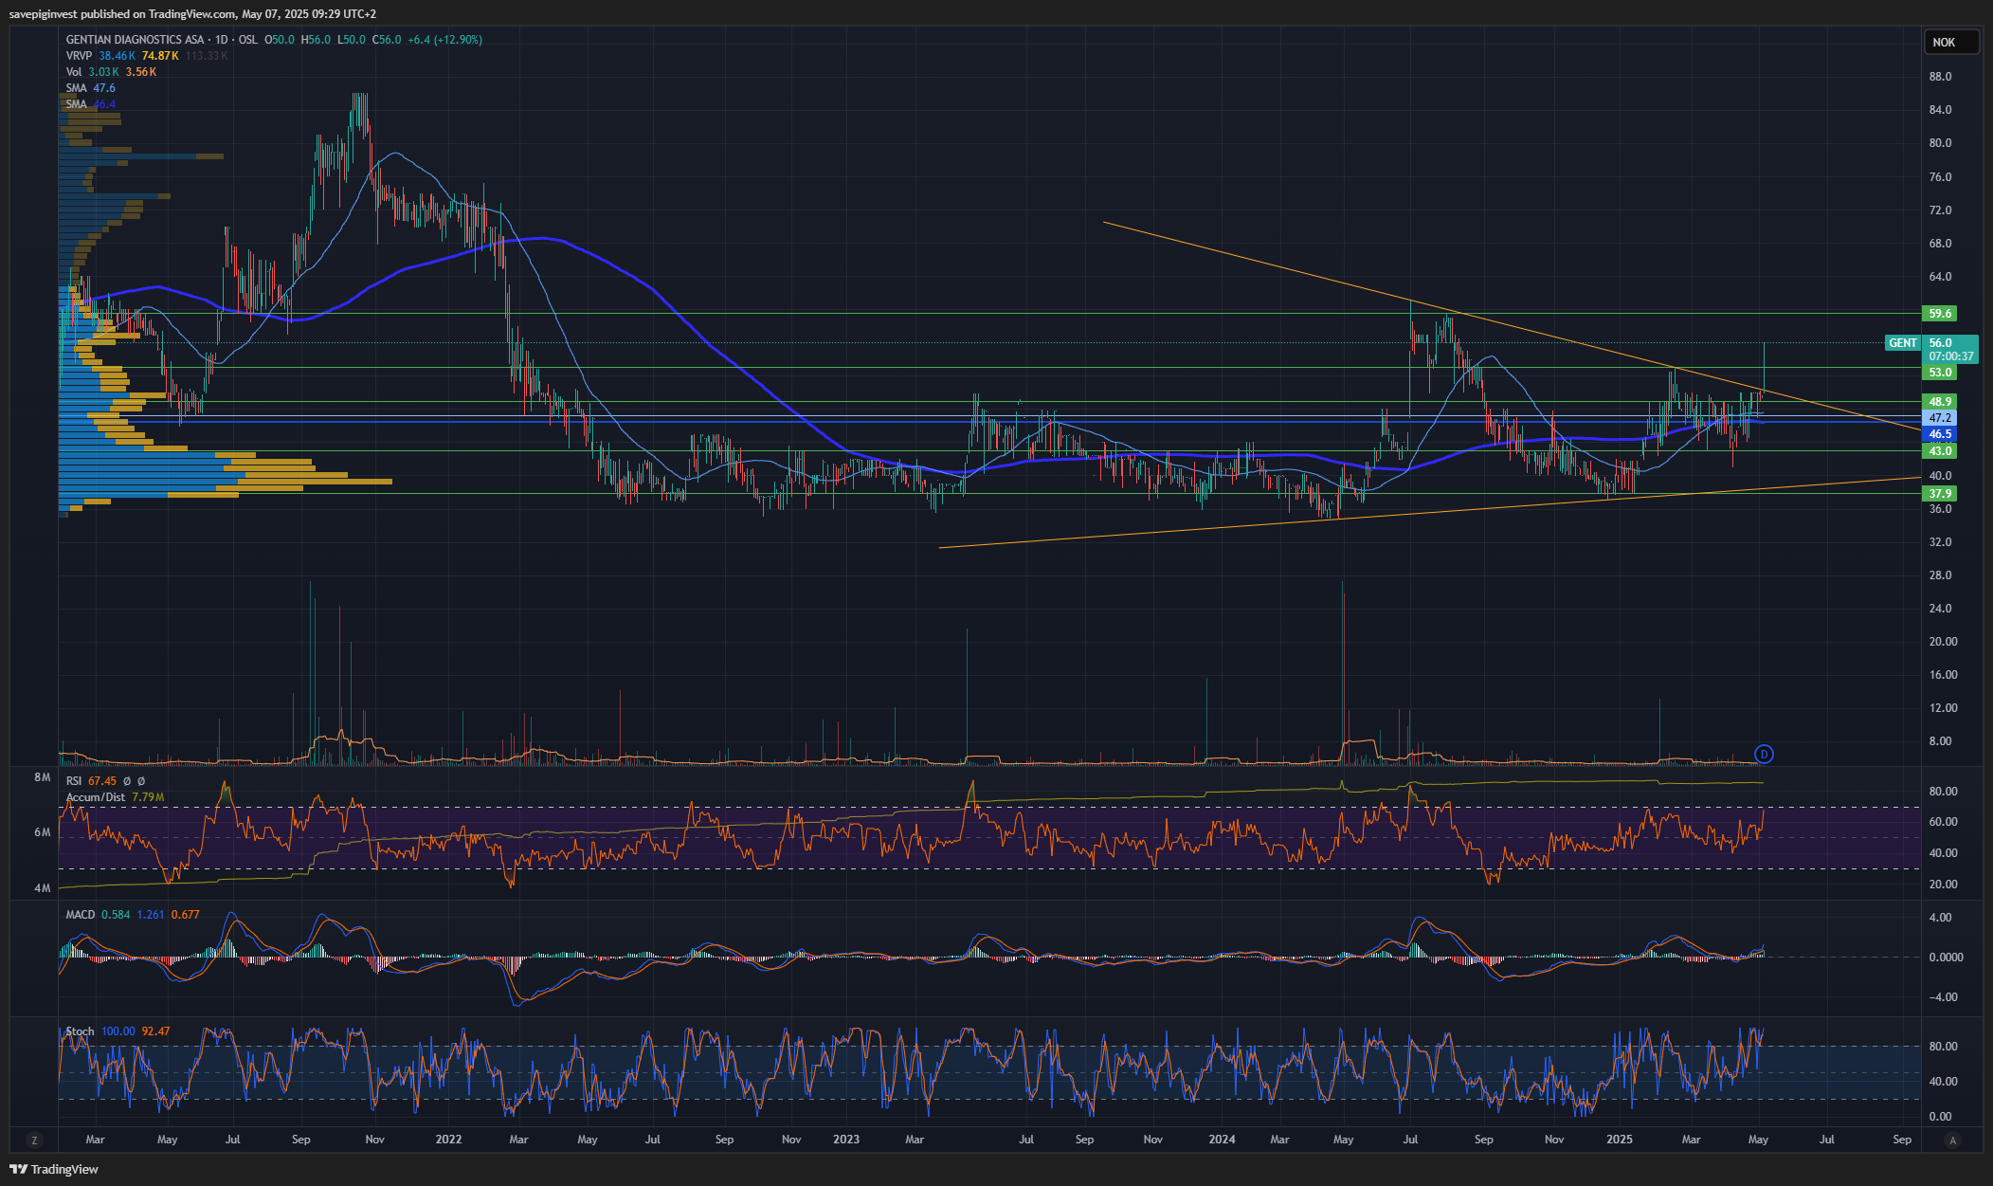
Task: Select the SMA 47.6 indicator legend
Action: tap(90, 88)
